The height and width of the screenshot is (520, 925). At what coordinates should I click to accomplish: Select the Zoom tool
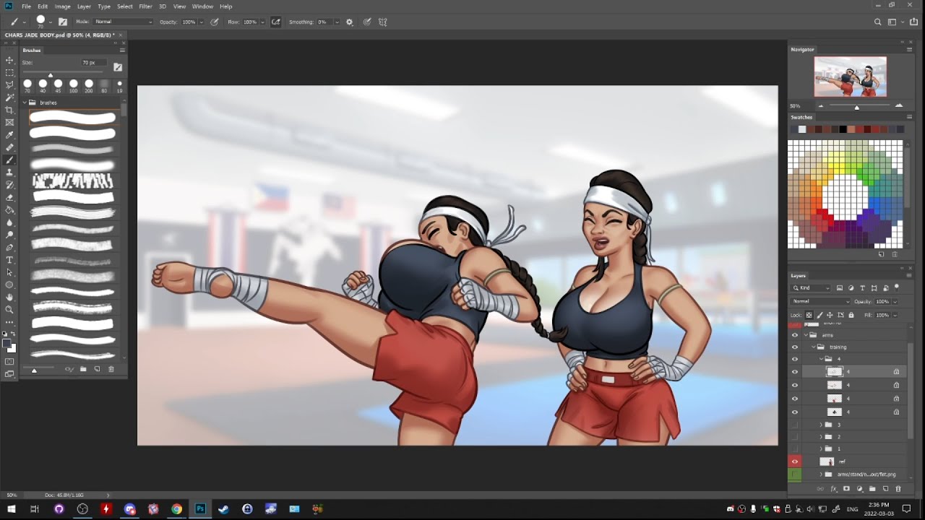point(9,310)
